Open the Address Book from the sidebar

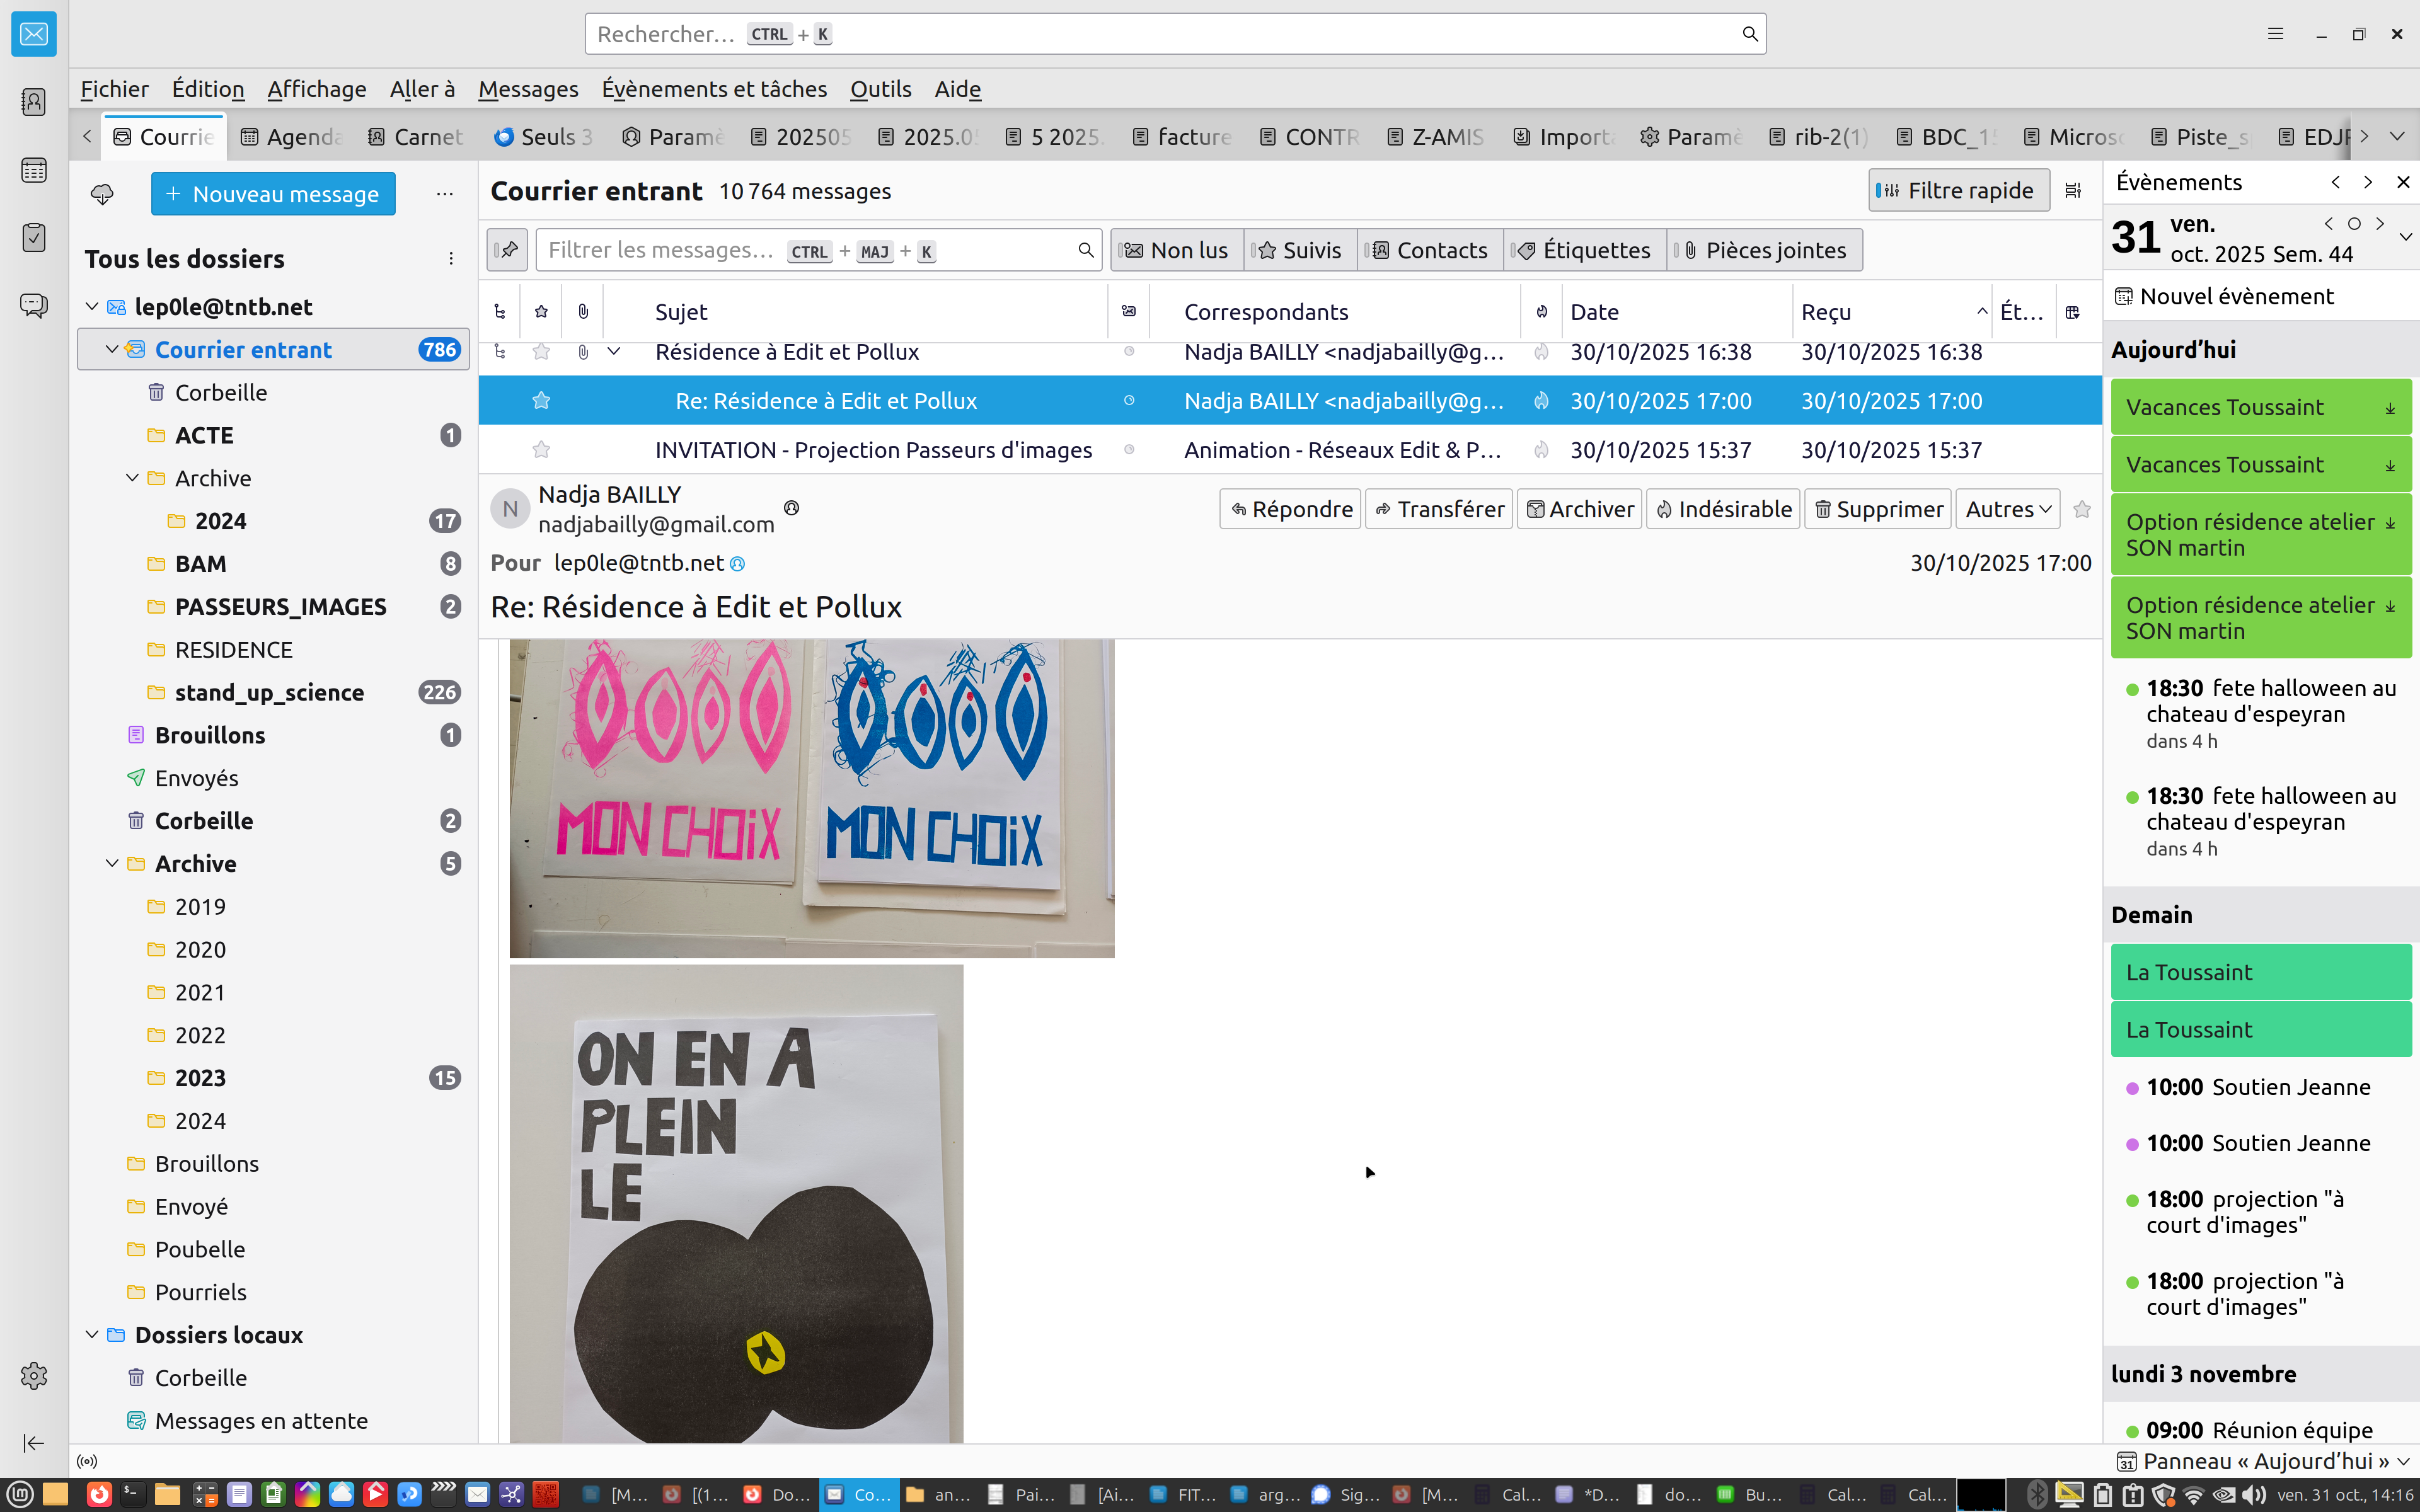[x=34, y=102]
